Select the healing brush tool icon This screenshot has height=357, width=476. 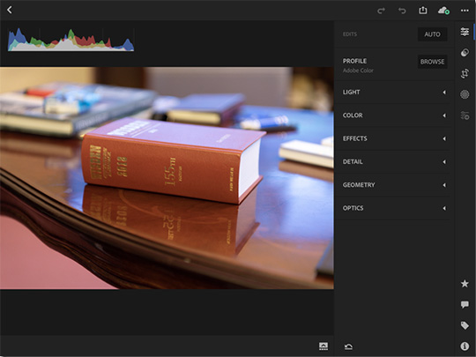click(465, 53)
